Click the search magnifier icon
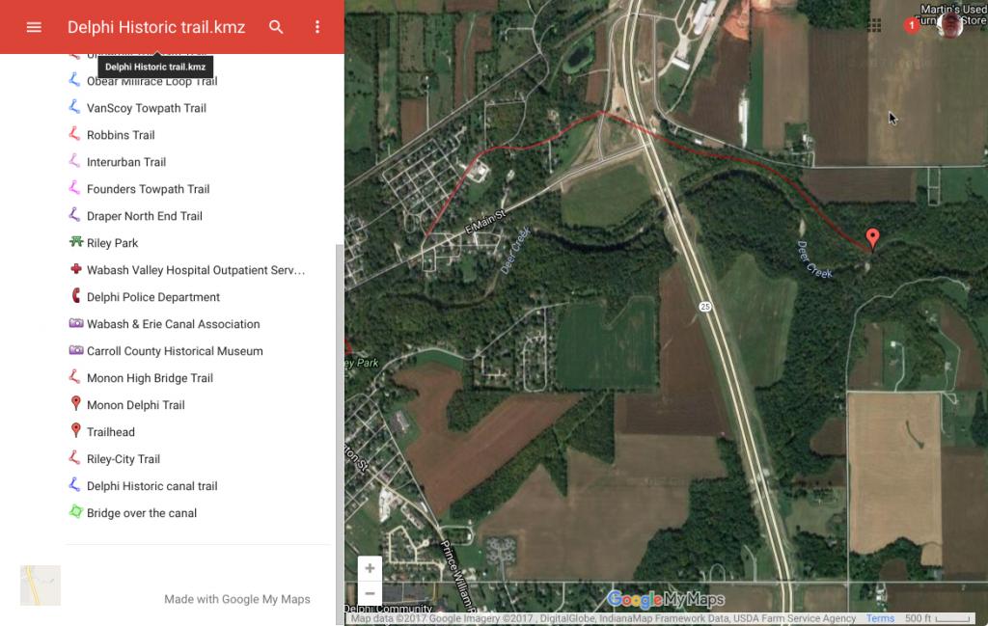This screenshot has height=626, width=988. point(276,27)
